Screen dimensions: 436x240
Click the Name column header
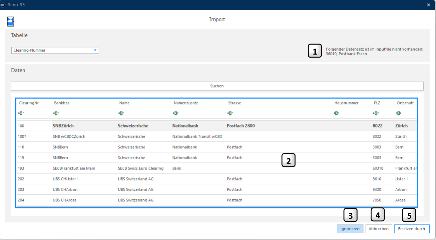(x=124, y=103)
